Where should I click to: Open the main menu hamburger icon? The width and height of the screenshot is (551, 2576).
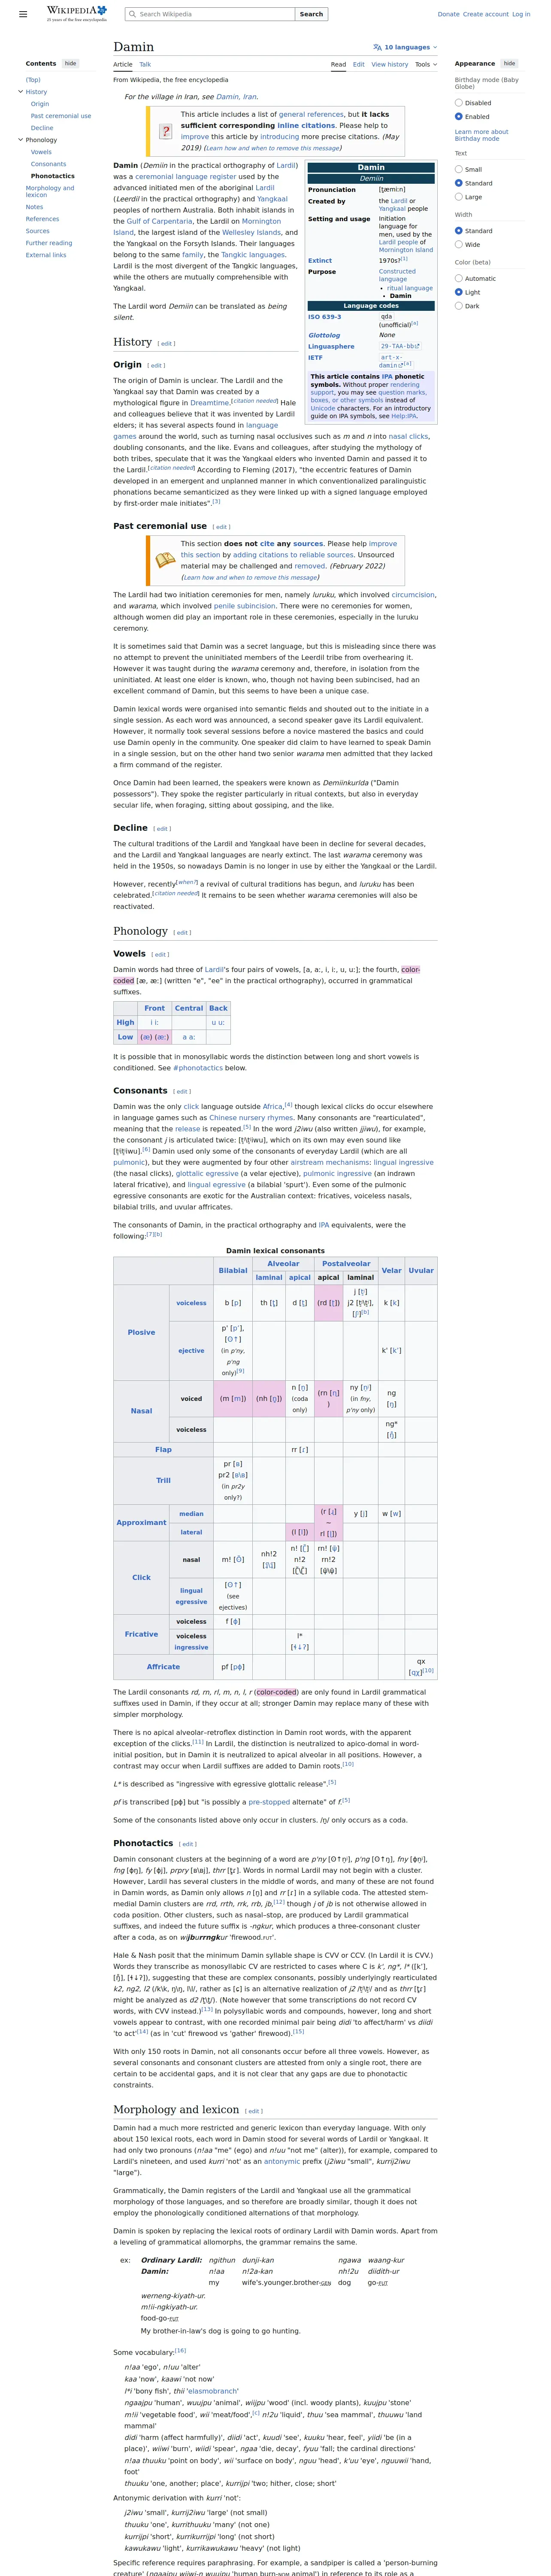(x=23, y=14)
